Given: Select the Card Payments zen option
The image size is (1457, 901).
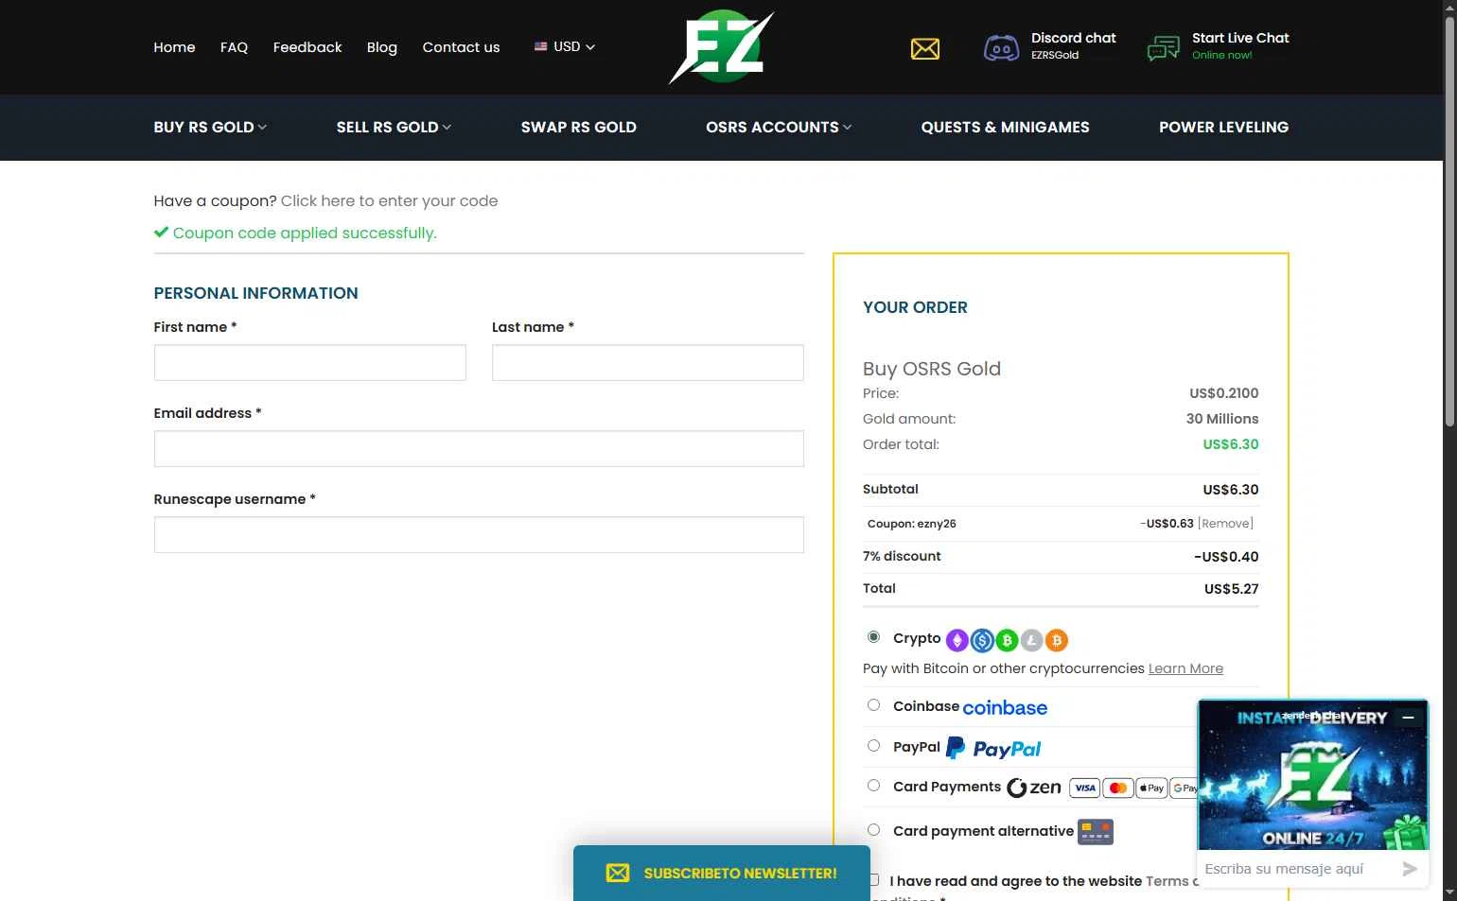Looking at the screenshot, I should [873, 786].
